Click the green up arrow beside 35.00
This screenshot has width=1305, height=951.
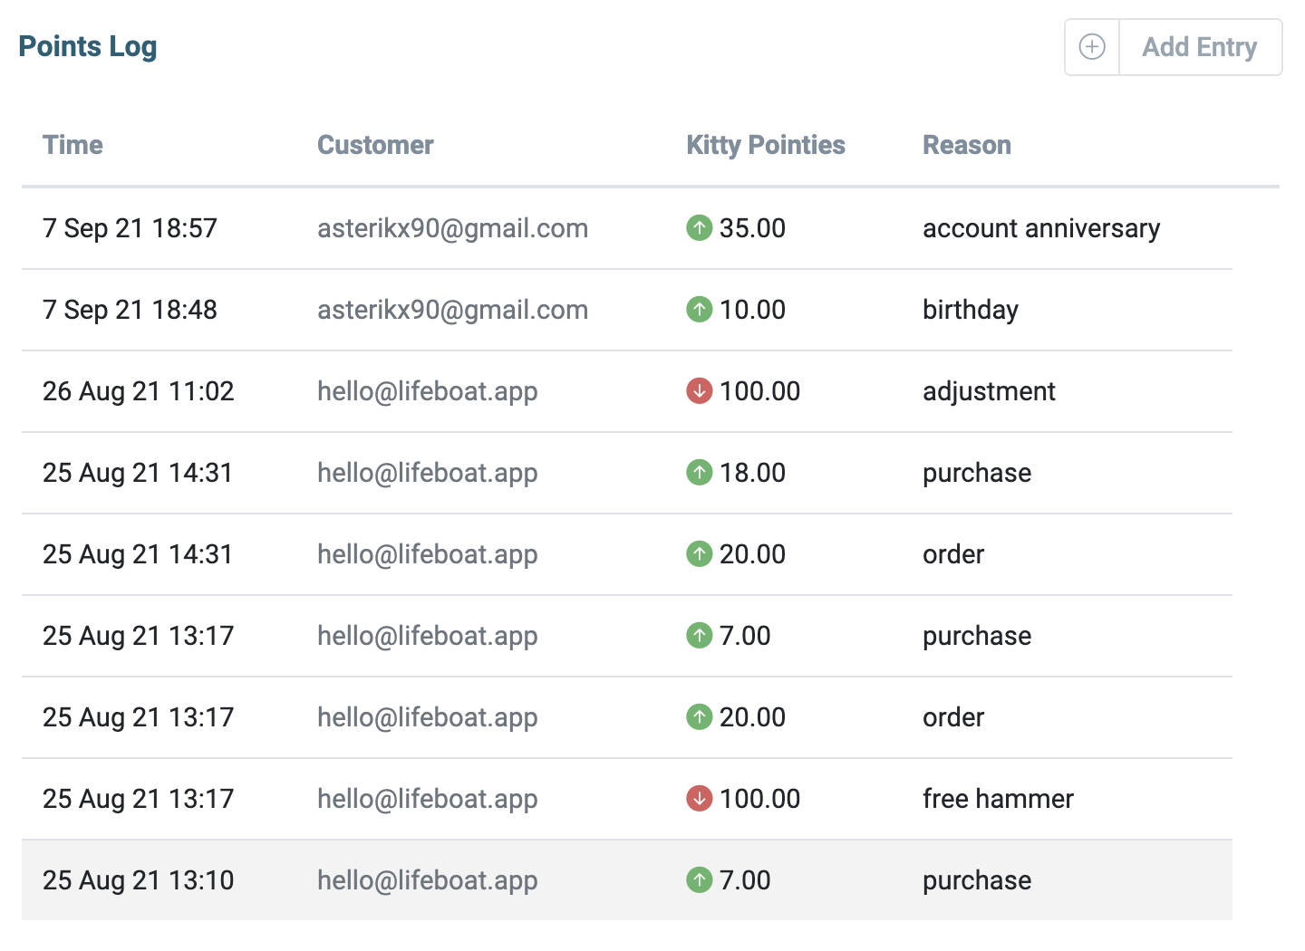point(699,228)
